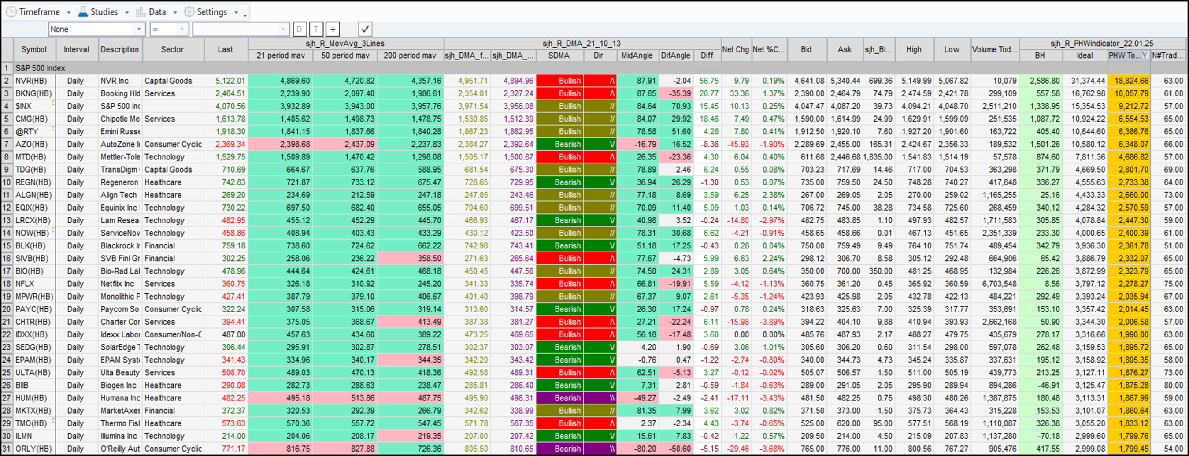Select the $INX symbol cell

[x=34, y=106]
